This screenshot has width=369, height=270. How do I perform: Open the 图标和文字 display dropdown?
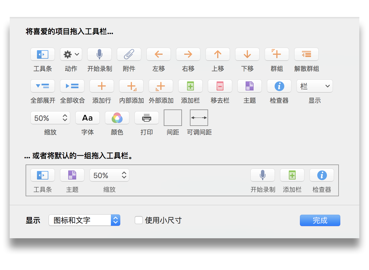[84, 220]
